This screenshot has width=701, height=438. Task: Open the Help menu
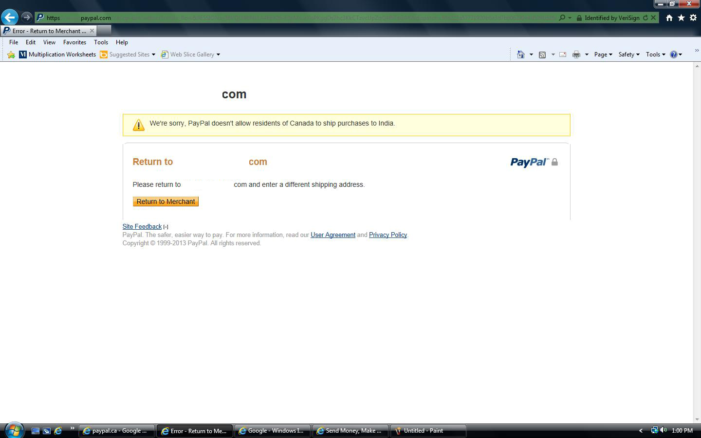[x=122, y=42]
